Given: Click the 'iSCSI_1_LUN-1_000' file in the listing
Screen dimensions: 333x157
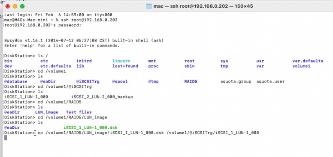Looking at the screenshot, I should (x=26, y=97).
